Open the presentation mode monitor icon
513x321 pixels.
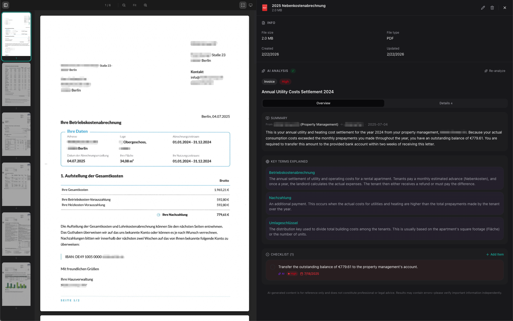point(251,5)
